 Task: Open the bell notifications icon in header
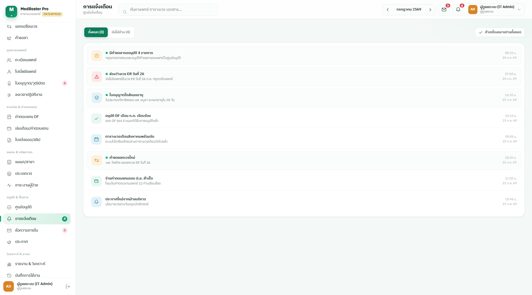tap(458, 10)
